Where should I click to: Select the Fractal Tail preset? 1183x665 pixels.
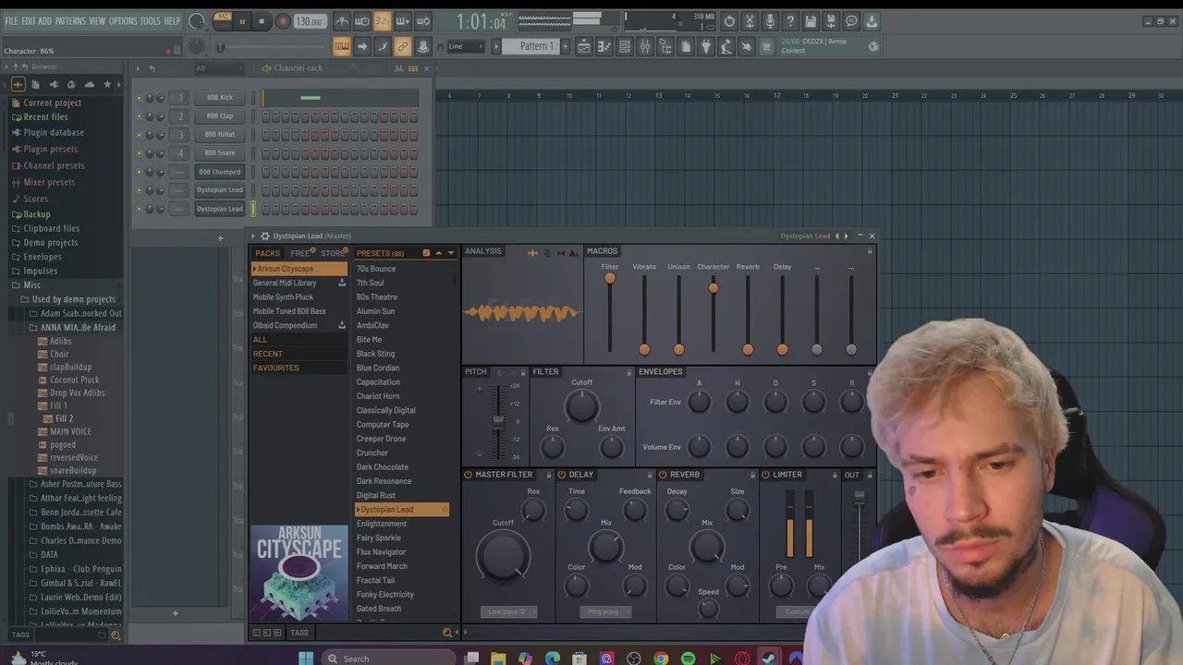[x=375, y=580]
